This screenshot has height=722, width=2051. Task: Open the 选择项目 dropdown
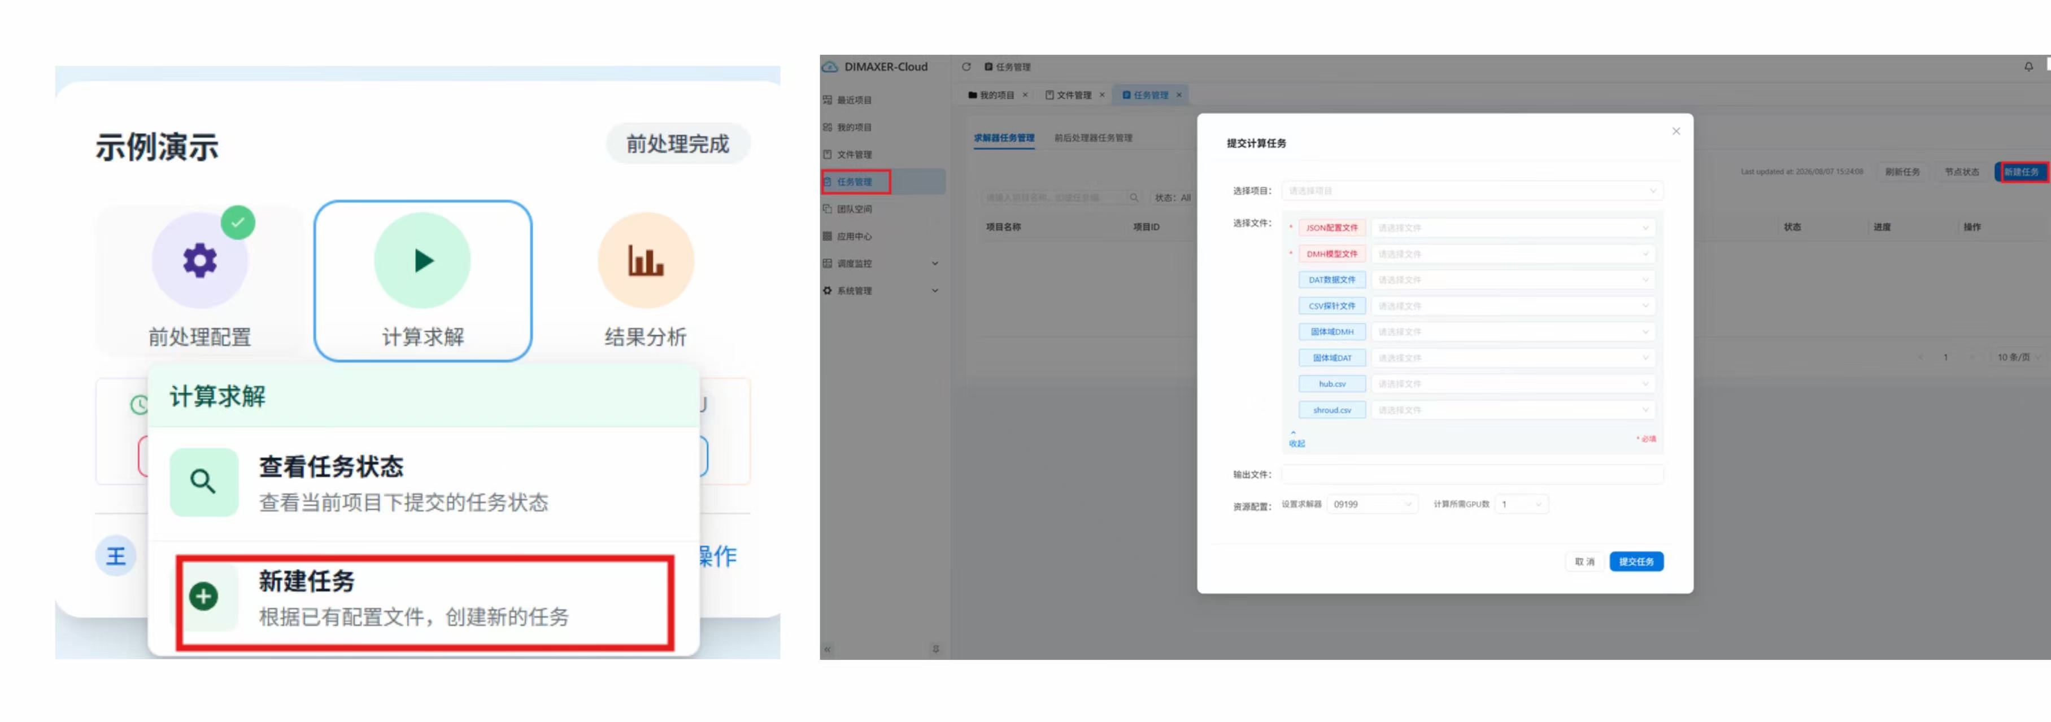click(x=1471, y=191)
